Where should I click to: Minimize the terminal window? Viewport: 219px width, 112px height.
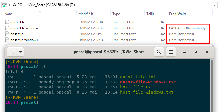click(184, 52)
